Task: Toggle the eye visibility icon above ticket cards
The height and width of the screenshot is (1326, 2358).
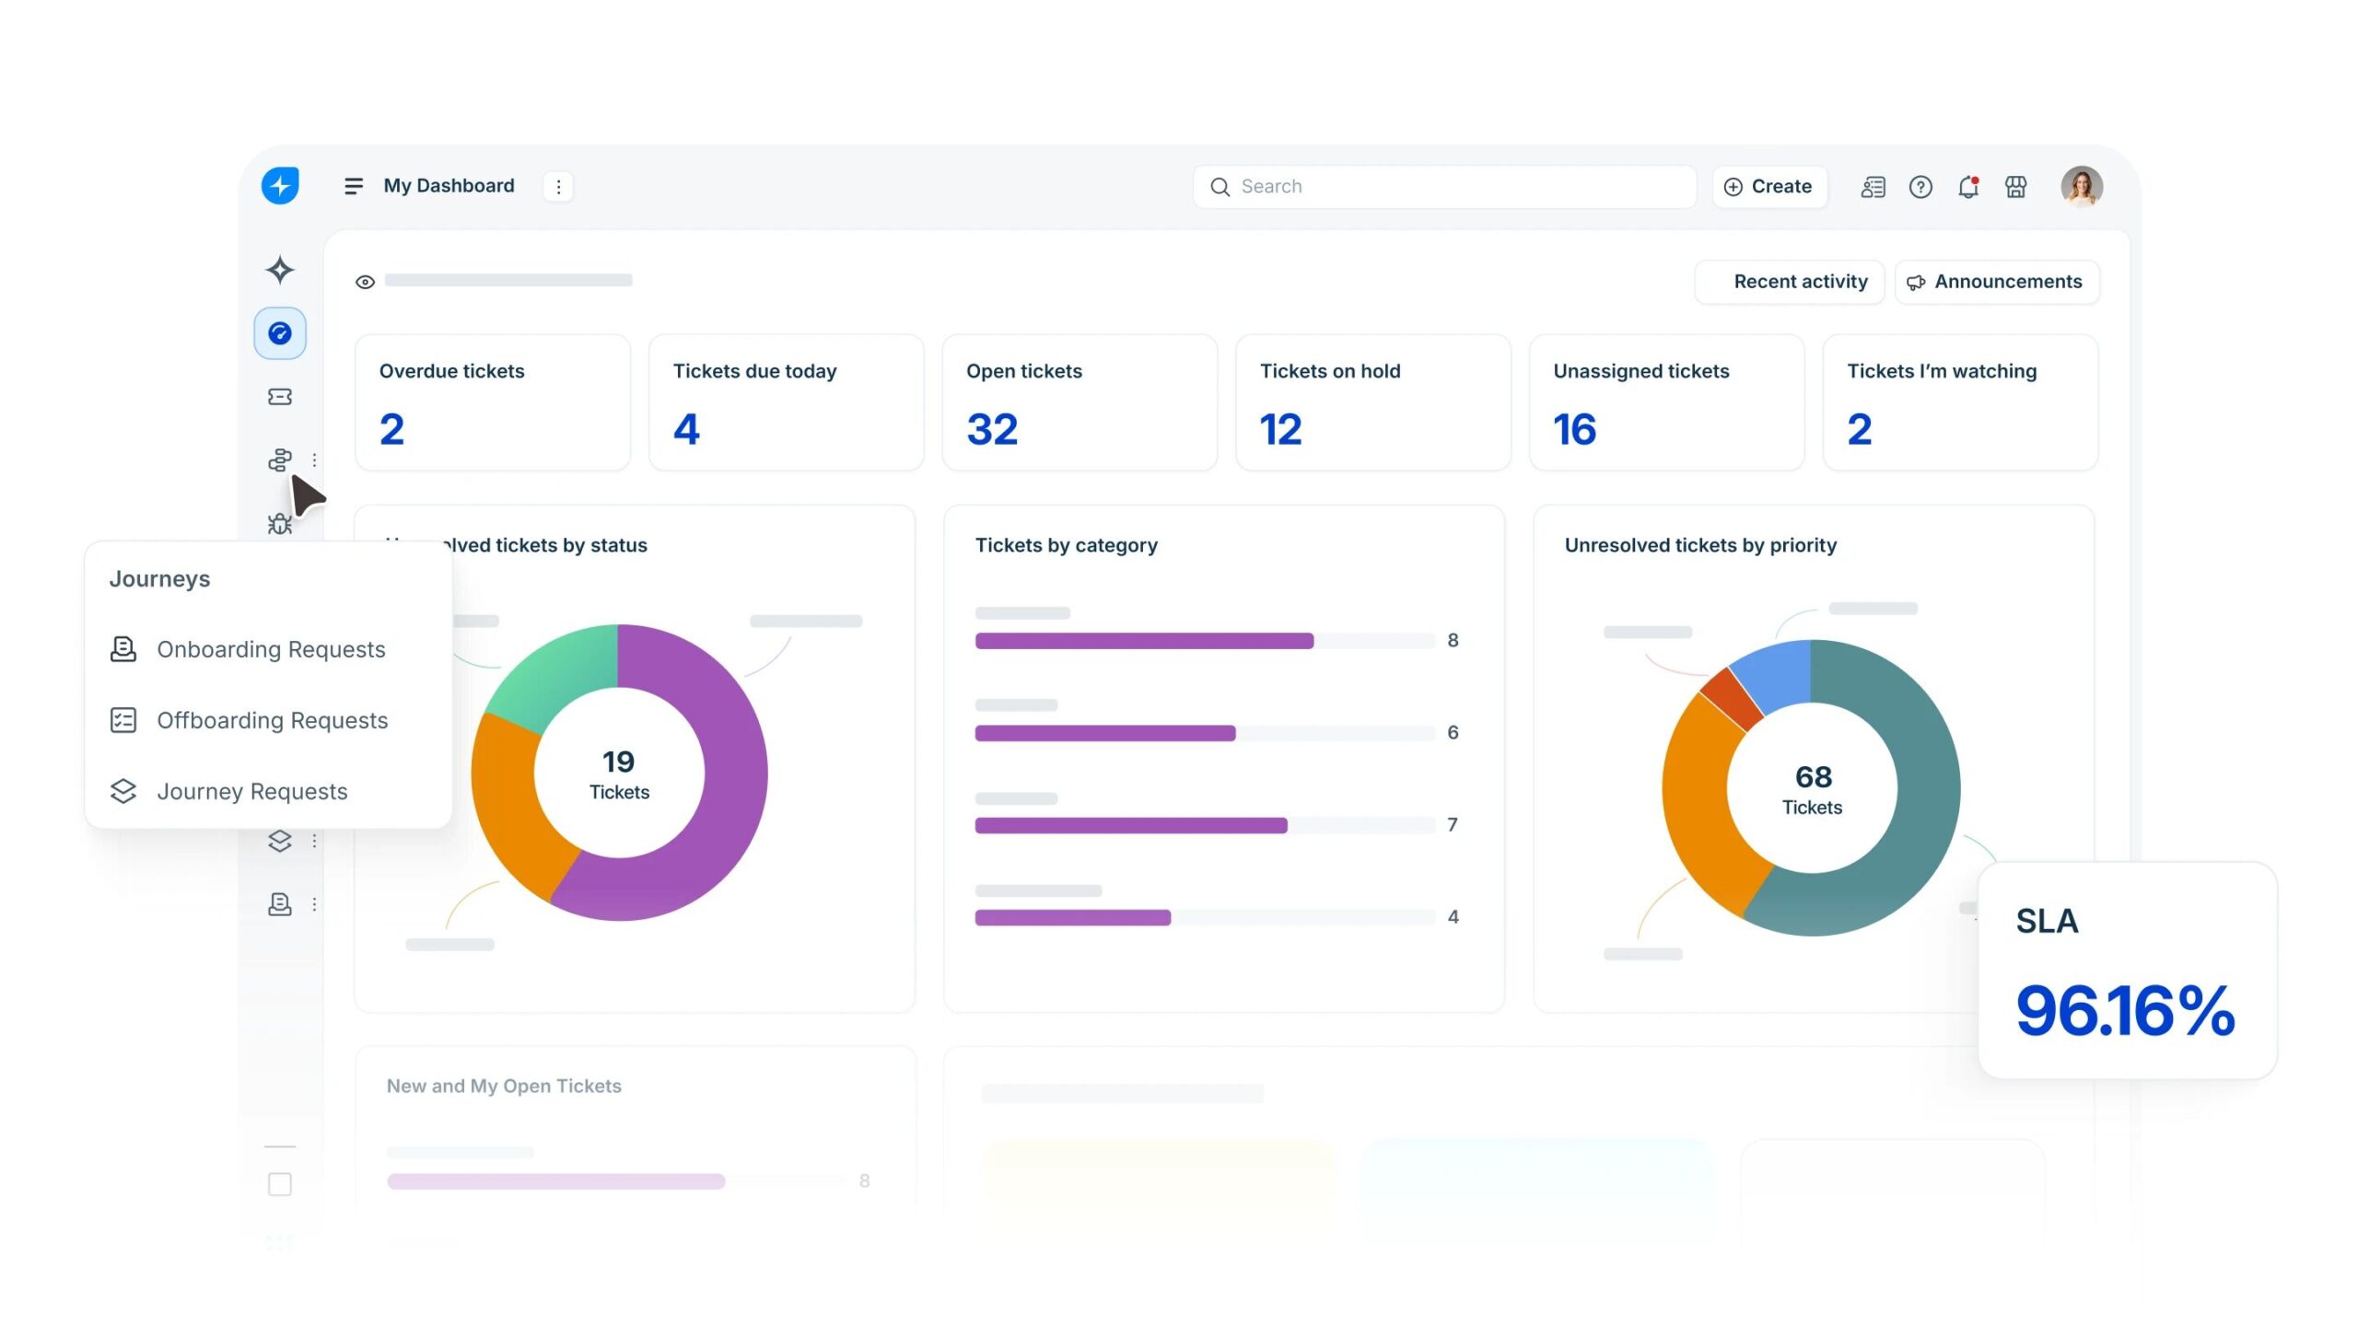Action: point(366,282)
